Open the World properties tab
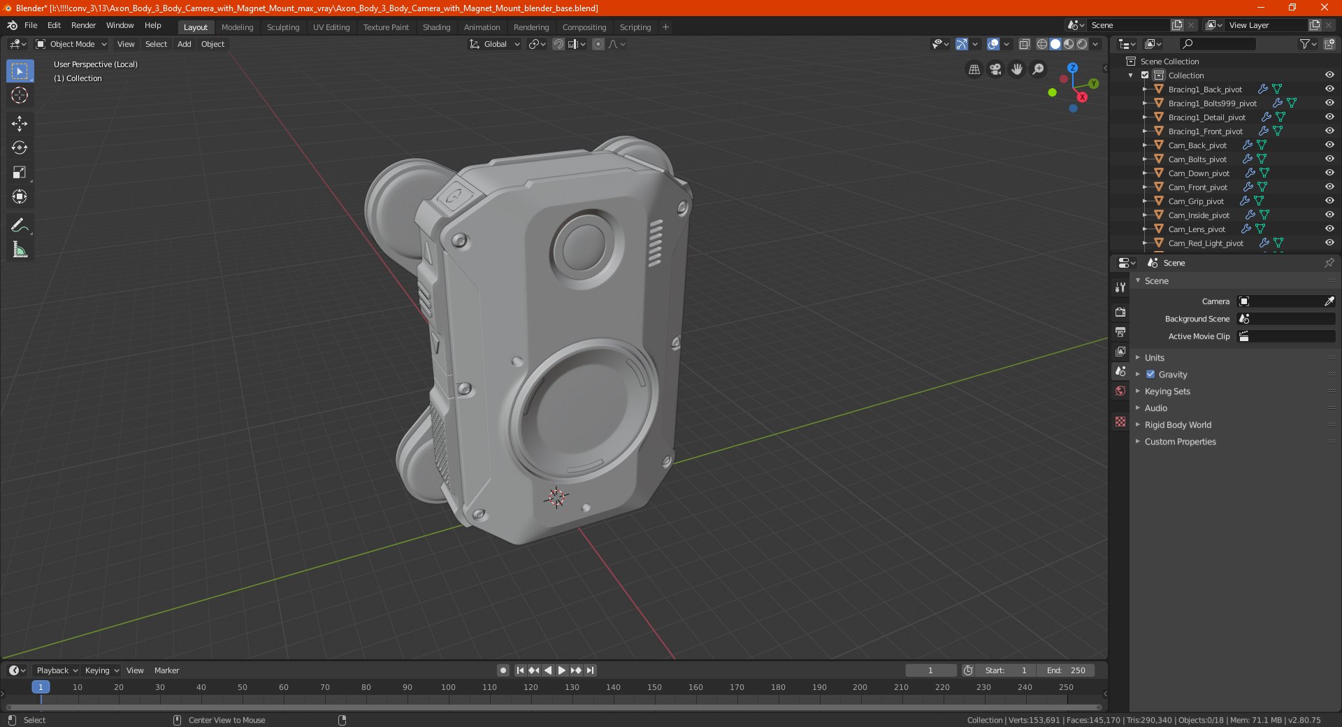 click(1120, 391)
